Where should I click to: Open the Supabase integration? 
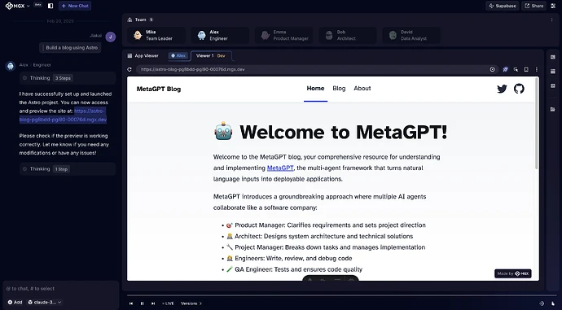503,6
